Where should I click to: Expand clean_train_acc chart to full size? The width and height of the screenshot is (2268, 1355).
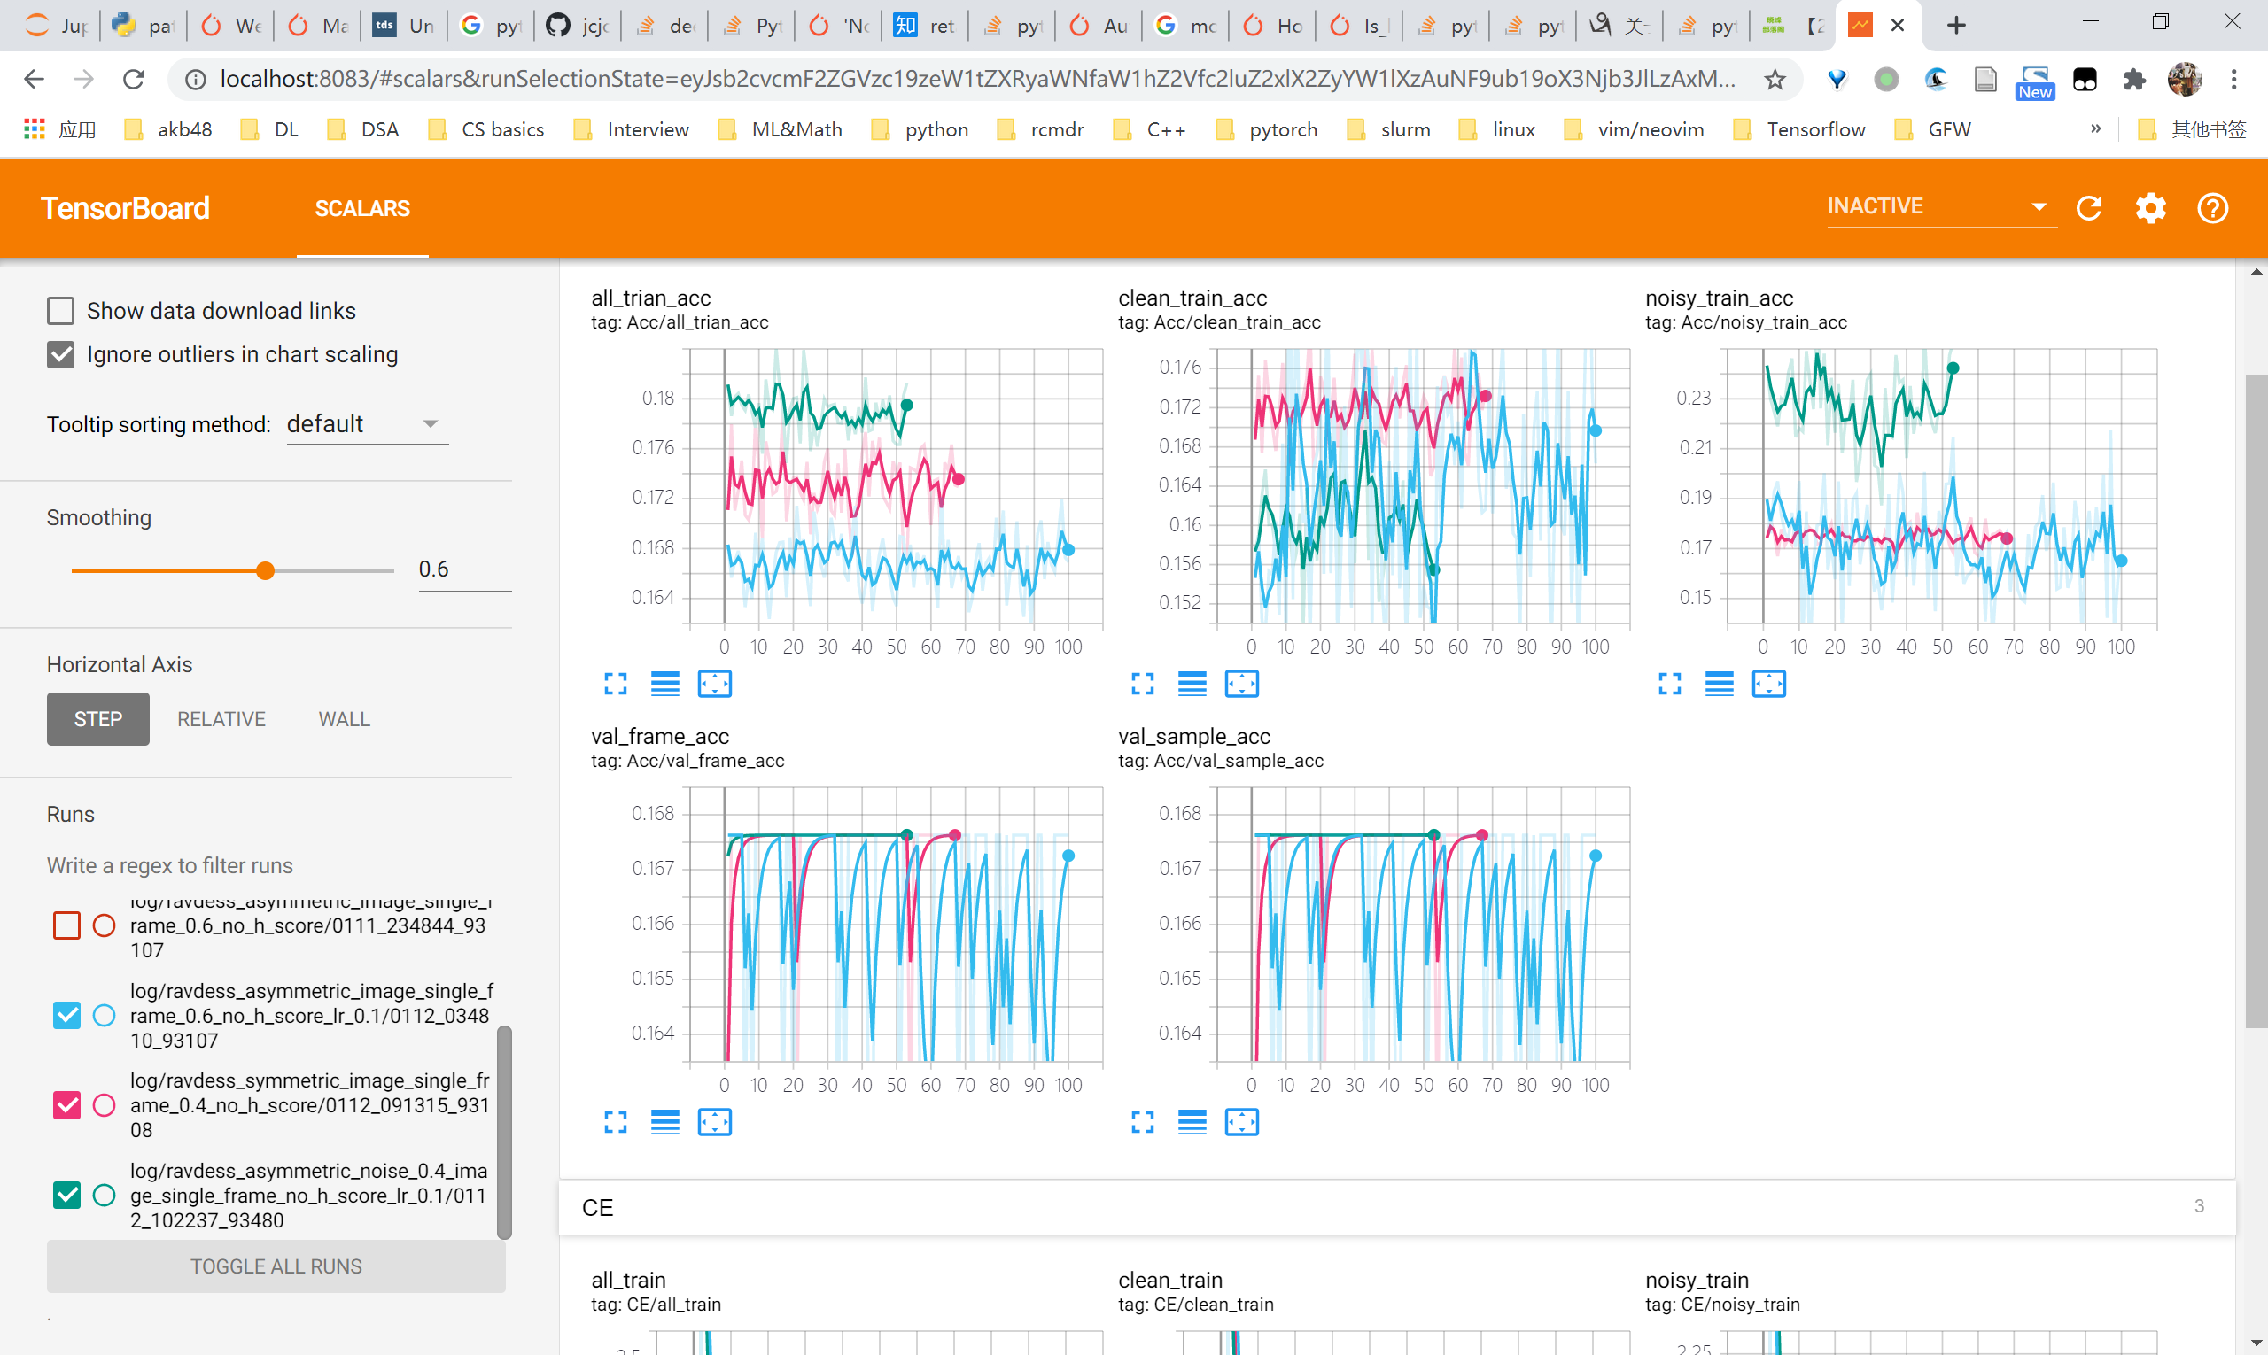tap(1143, 684)
